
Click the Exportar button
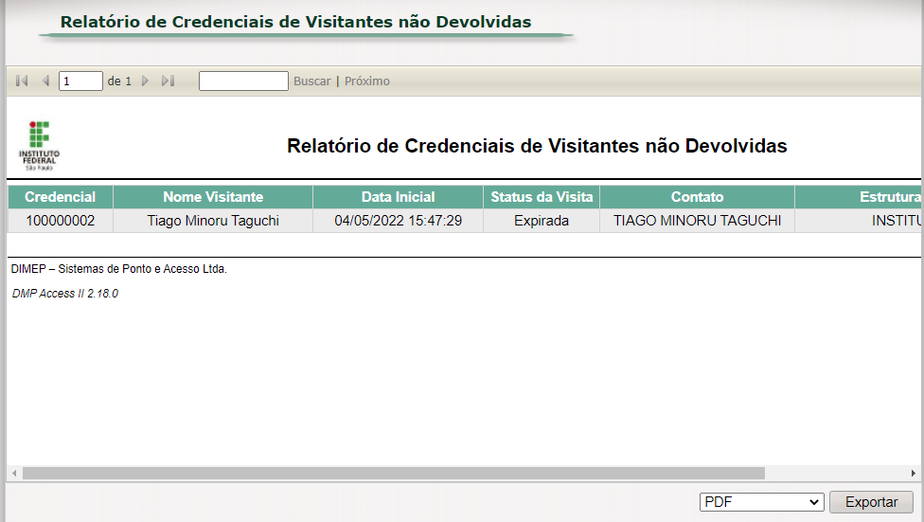[x=871, y=502]
